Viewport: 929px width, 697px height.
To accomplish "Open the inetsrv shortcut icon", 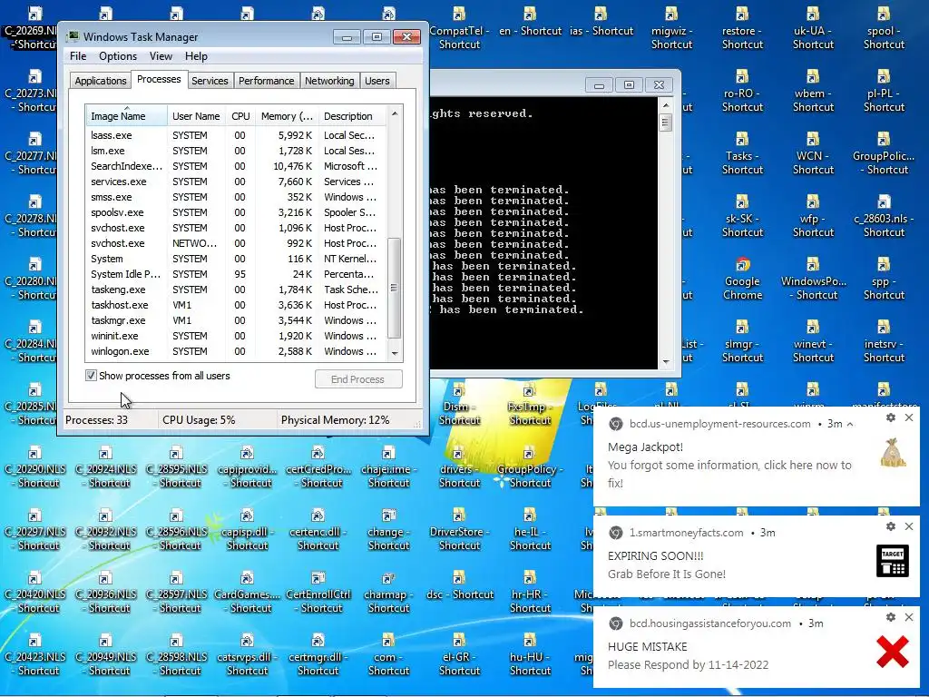I will click(884, 341).
